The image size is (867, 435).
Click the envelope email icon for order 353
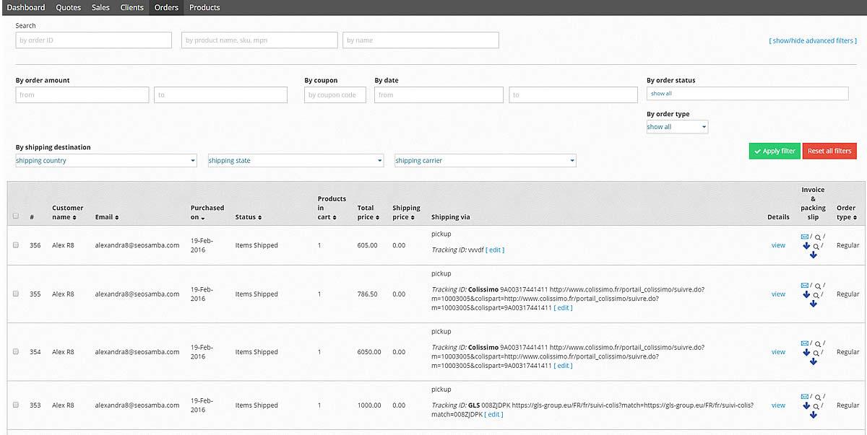pos(805,397)
